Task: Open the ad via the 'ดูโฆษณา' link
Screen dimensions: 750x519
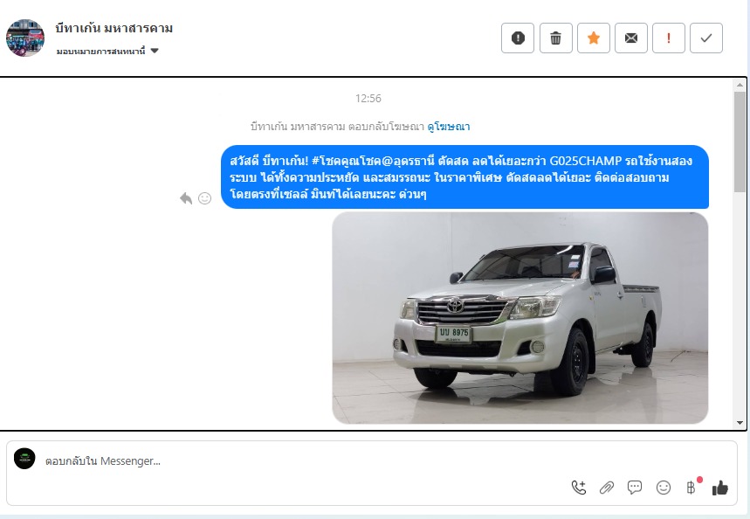Action: coord(448,127)
